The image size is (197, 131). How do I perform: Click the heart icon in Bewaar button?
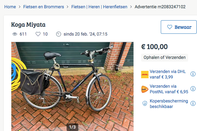coord(170,27)
